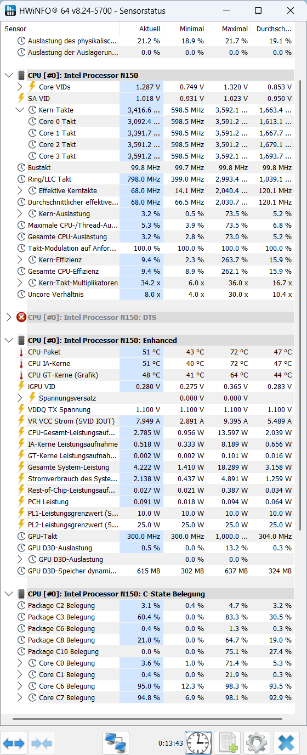Click the clock icon beside GPU-Takt
Screen dimensions: 307x755
[x=21, y=536]
